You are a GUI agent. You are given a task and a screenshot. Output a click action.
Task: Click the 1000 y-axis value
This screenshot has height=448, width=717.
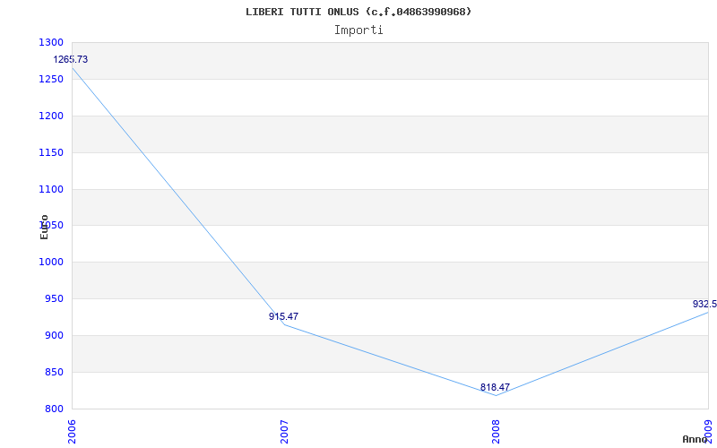[51, 262]
